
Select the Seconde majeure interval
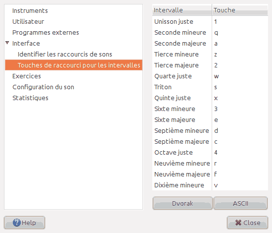210,44
